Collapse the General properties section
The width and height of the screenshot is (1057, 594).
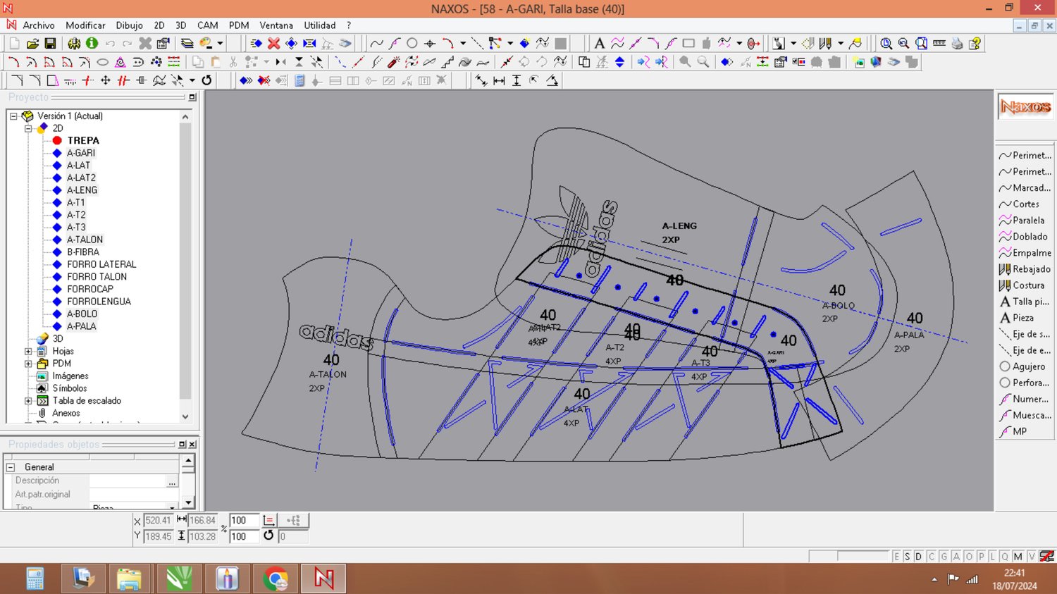click(x=11, y=467)
